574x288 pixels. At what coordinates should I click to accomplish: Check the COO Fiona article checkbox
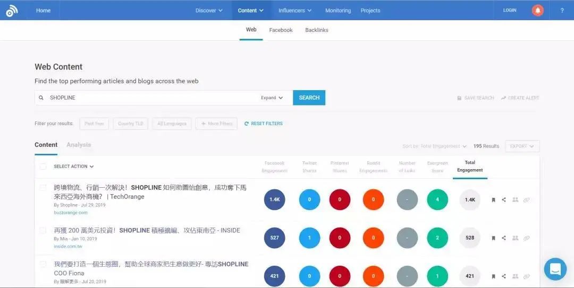tap(43, 264)
